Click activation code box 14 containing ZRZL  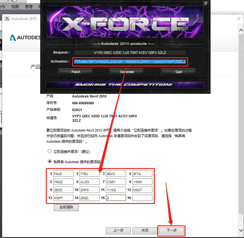click(89, 198)
